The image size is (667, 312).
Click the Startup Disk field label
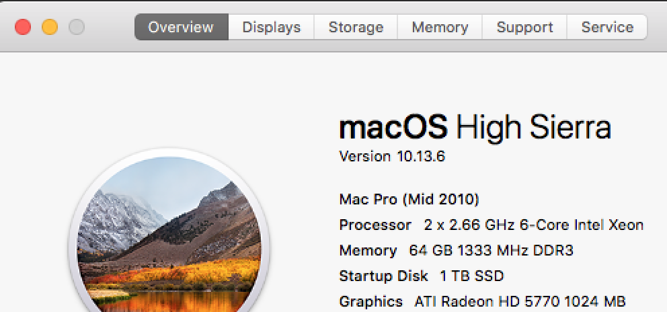click(x=383, y=276)
